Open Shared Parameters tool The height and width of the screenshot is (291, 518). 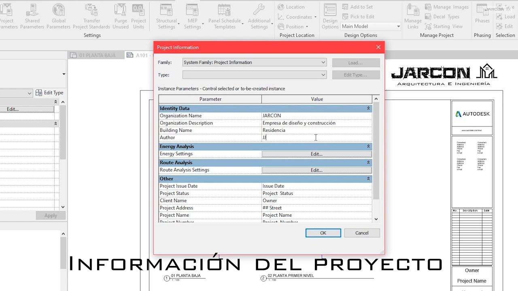click(32, 16)
